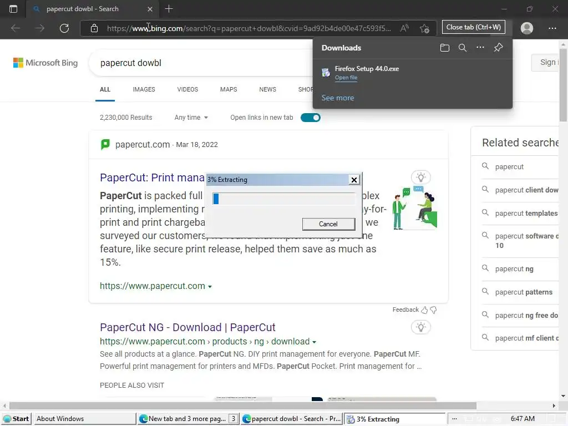Viewport: 568px width, 426px height.
Task: Pin the Downloads panel
Action: [499, 48]
